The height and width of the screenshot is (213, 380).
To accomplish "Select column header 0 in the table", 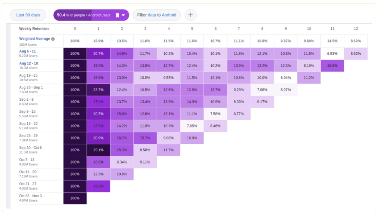I will 75,28.
